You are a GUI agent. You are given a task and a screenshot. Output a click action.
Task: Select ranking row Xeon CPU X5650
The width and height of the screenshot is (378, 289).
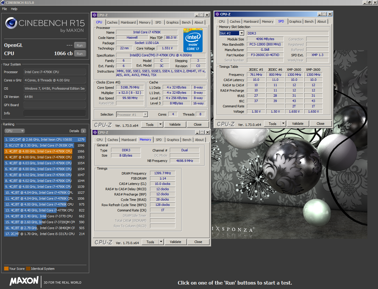click(x=45, y=139)
